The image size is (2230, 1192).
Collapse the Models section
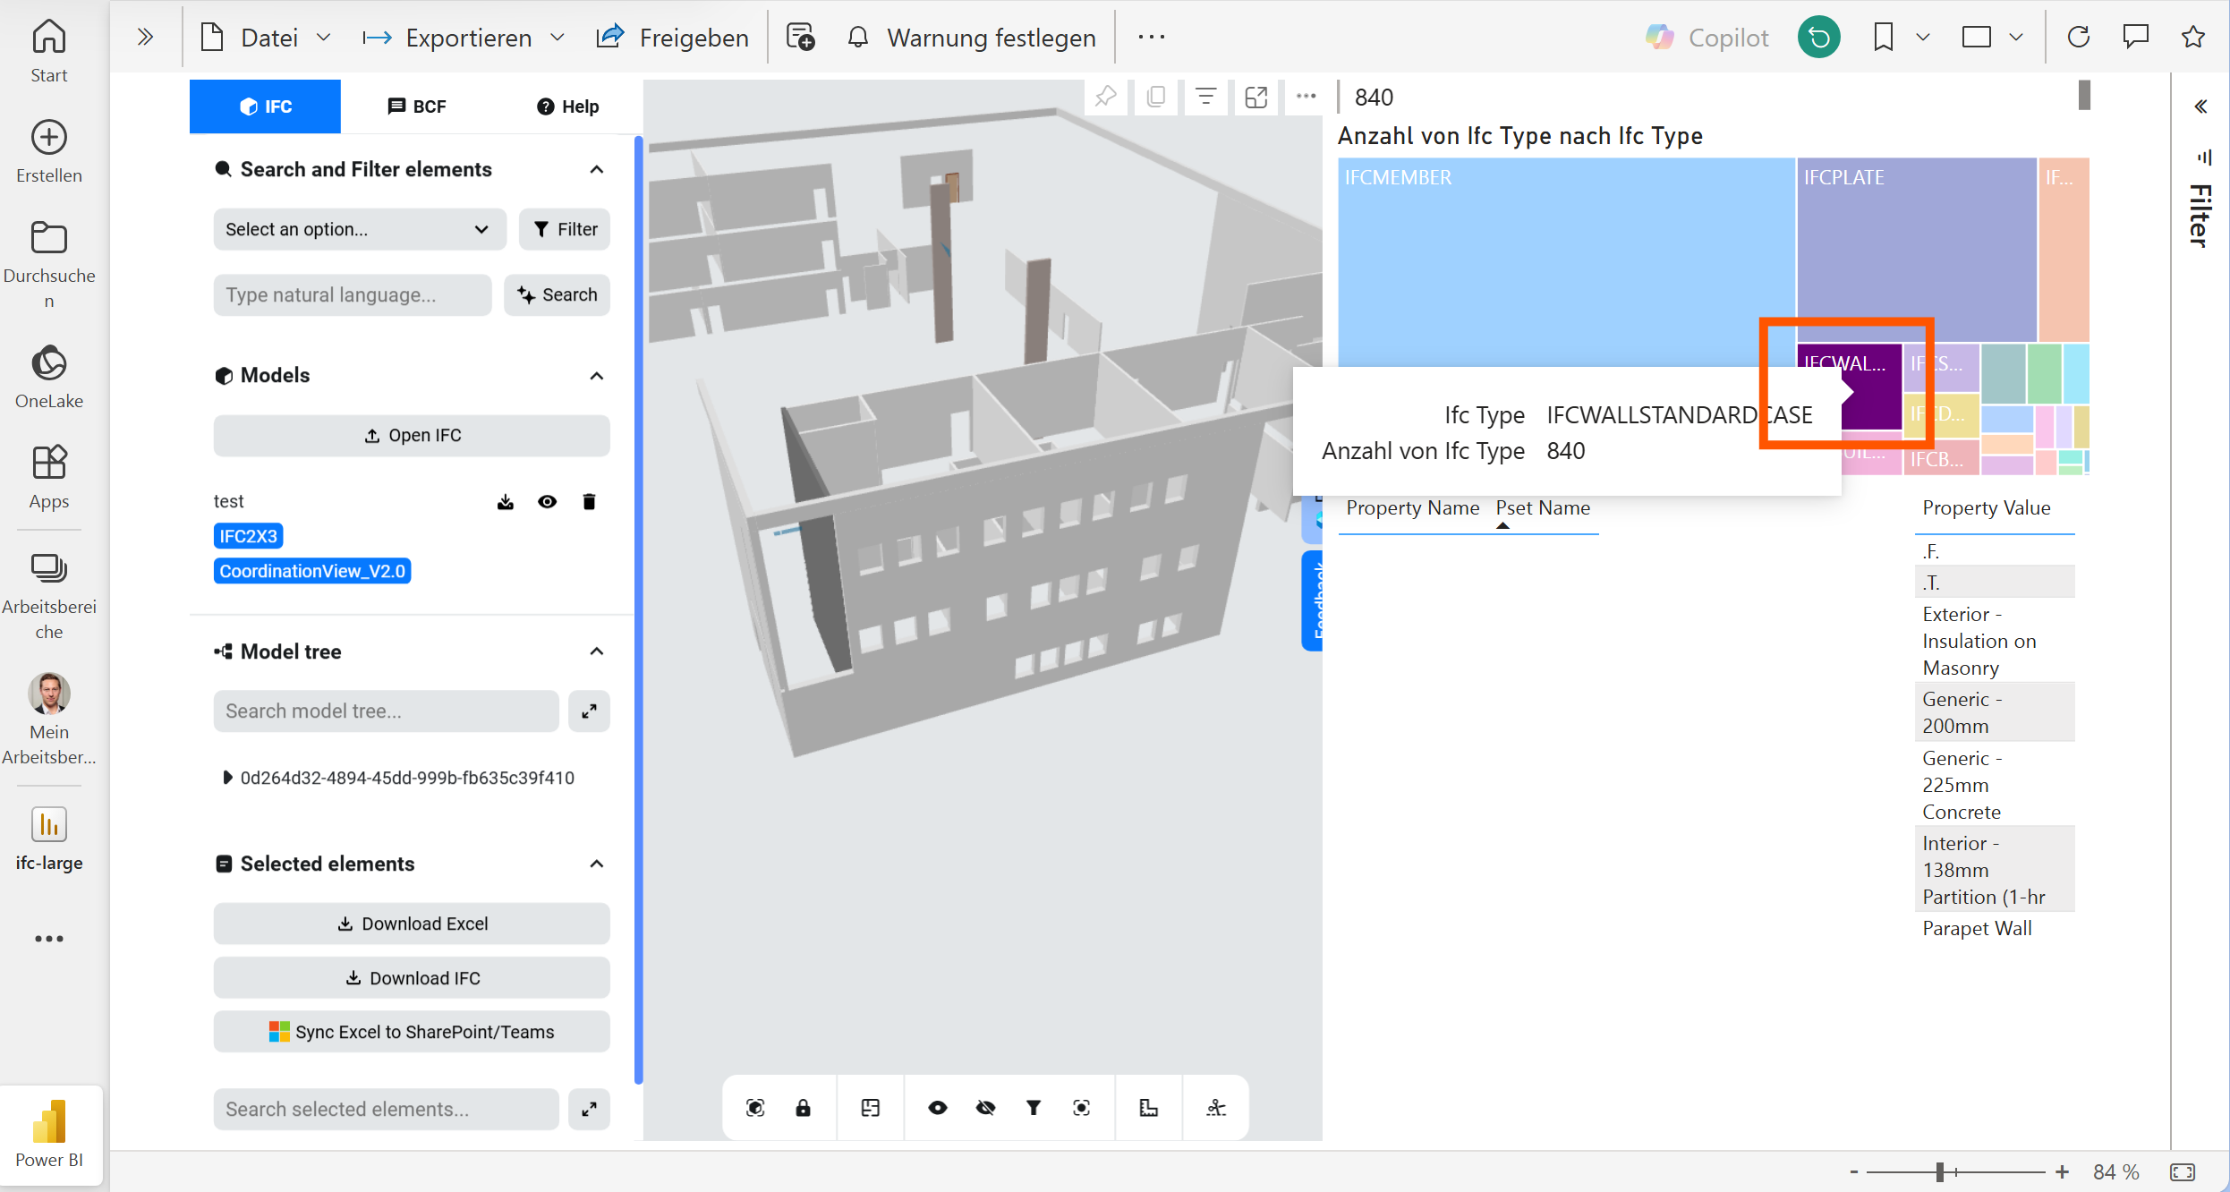pyautogui.click(x=597, y=376)
